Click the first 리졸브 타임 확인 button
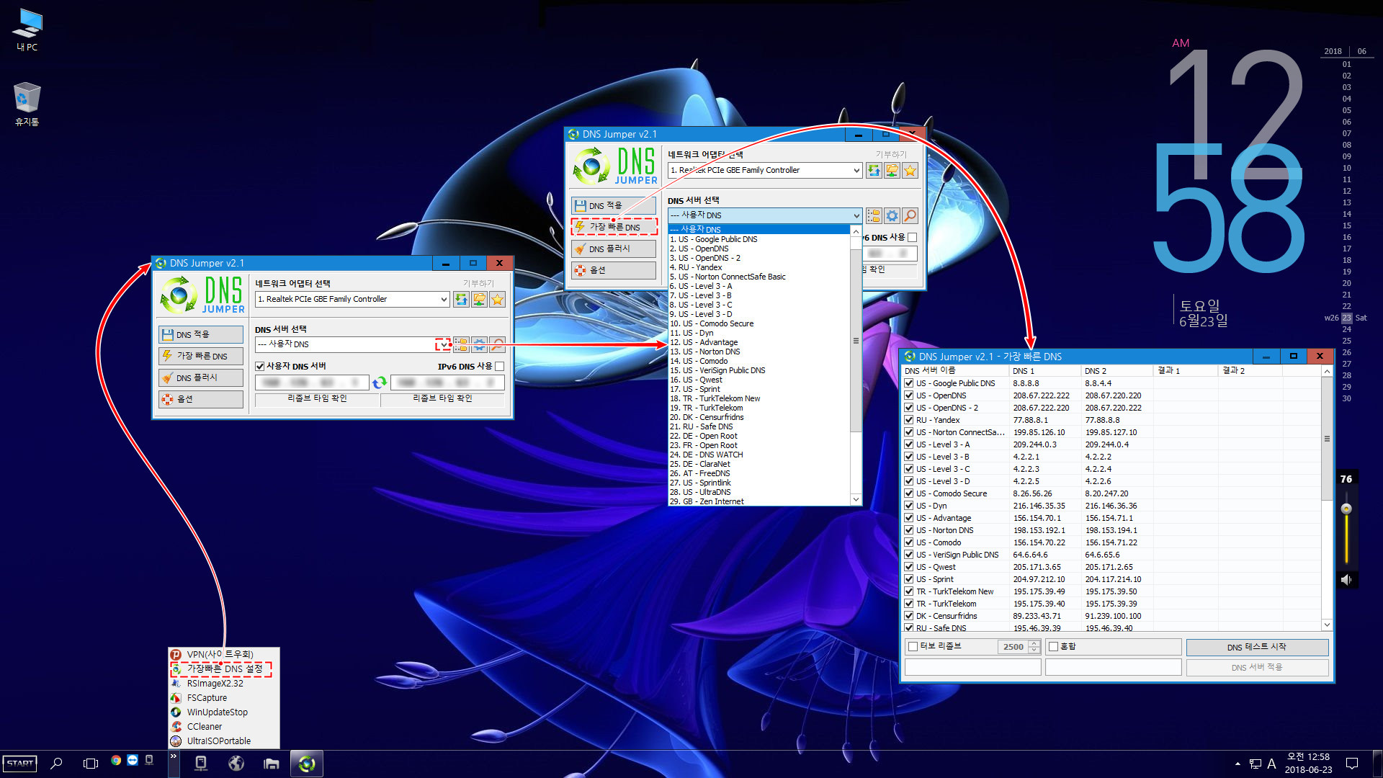The image size is (1383, 778). (x=317, y=398)
